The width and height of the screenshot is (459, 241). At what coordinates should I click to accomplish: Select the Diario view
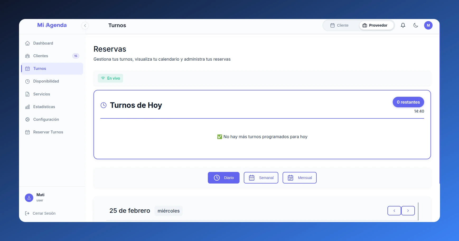click(224, 178)
